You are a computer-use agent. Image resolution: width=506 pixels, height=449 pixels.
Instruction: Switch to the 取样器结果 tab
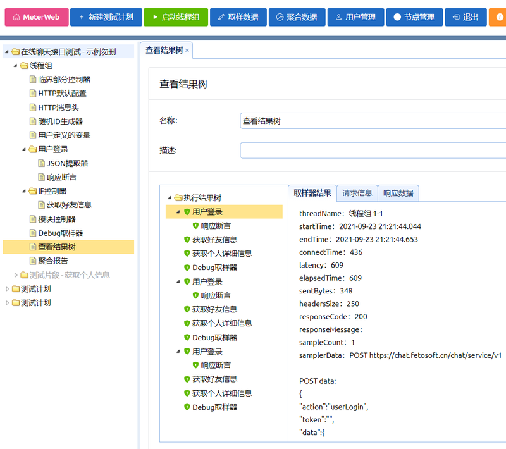(312, 194)
